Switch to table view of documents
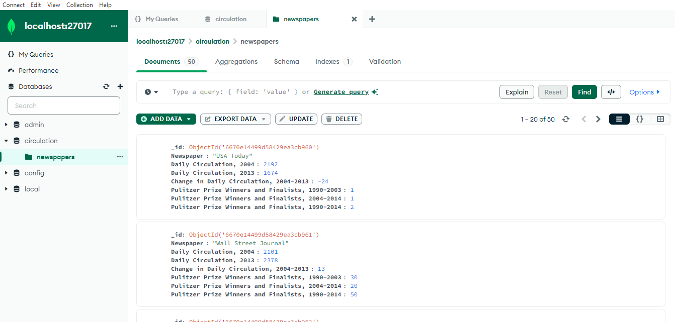675x322 pixels. (660, 119)
